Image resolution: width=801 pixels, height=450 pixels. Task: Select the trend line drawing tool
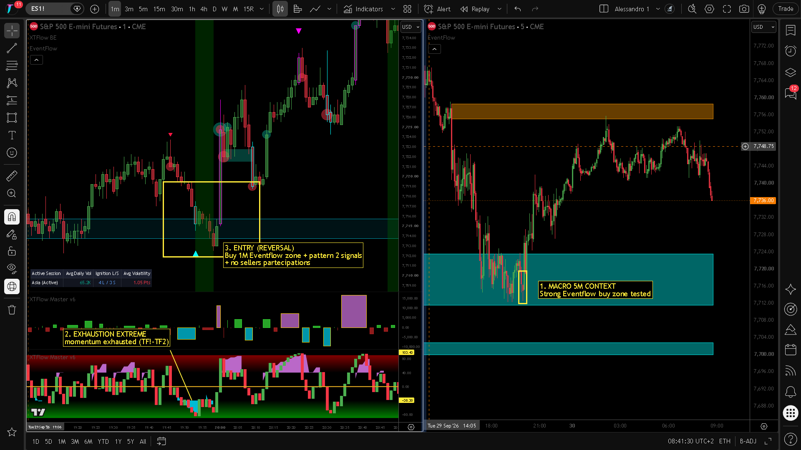point(12,48)
